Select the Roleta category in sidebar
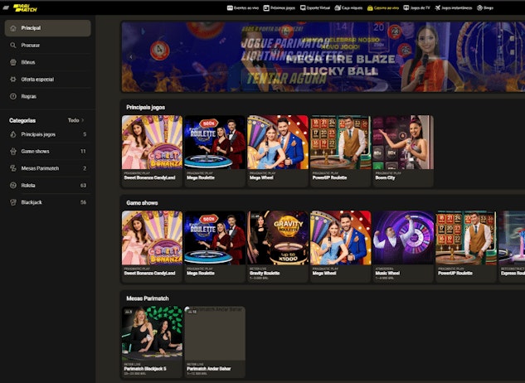The width and height of the screenshot is (525, 383). tap(47, 185)
